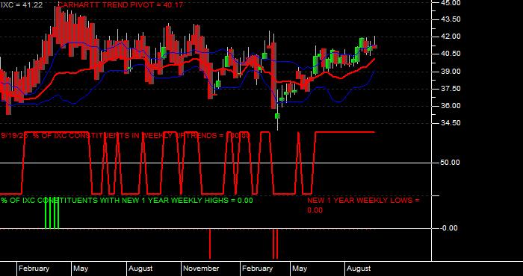The image size is (523, 276).
Task: Select the new 1 year weekly highs label
Action: coord(127,201)
